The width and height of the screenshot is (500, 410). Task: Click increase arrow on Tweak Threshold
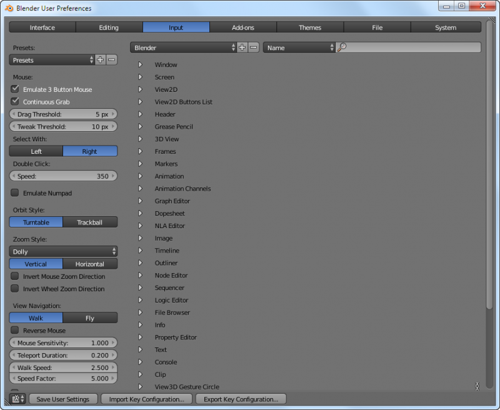[113, 127]
